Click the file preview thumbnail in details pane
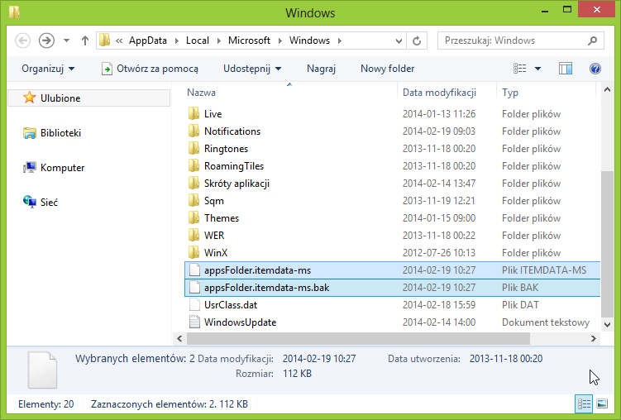This screenshot has width=621, height=420. [x=42, y=370]
